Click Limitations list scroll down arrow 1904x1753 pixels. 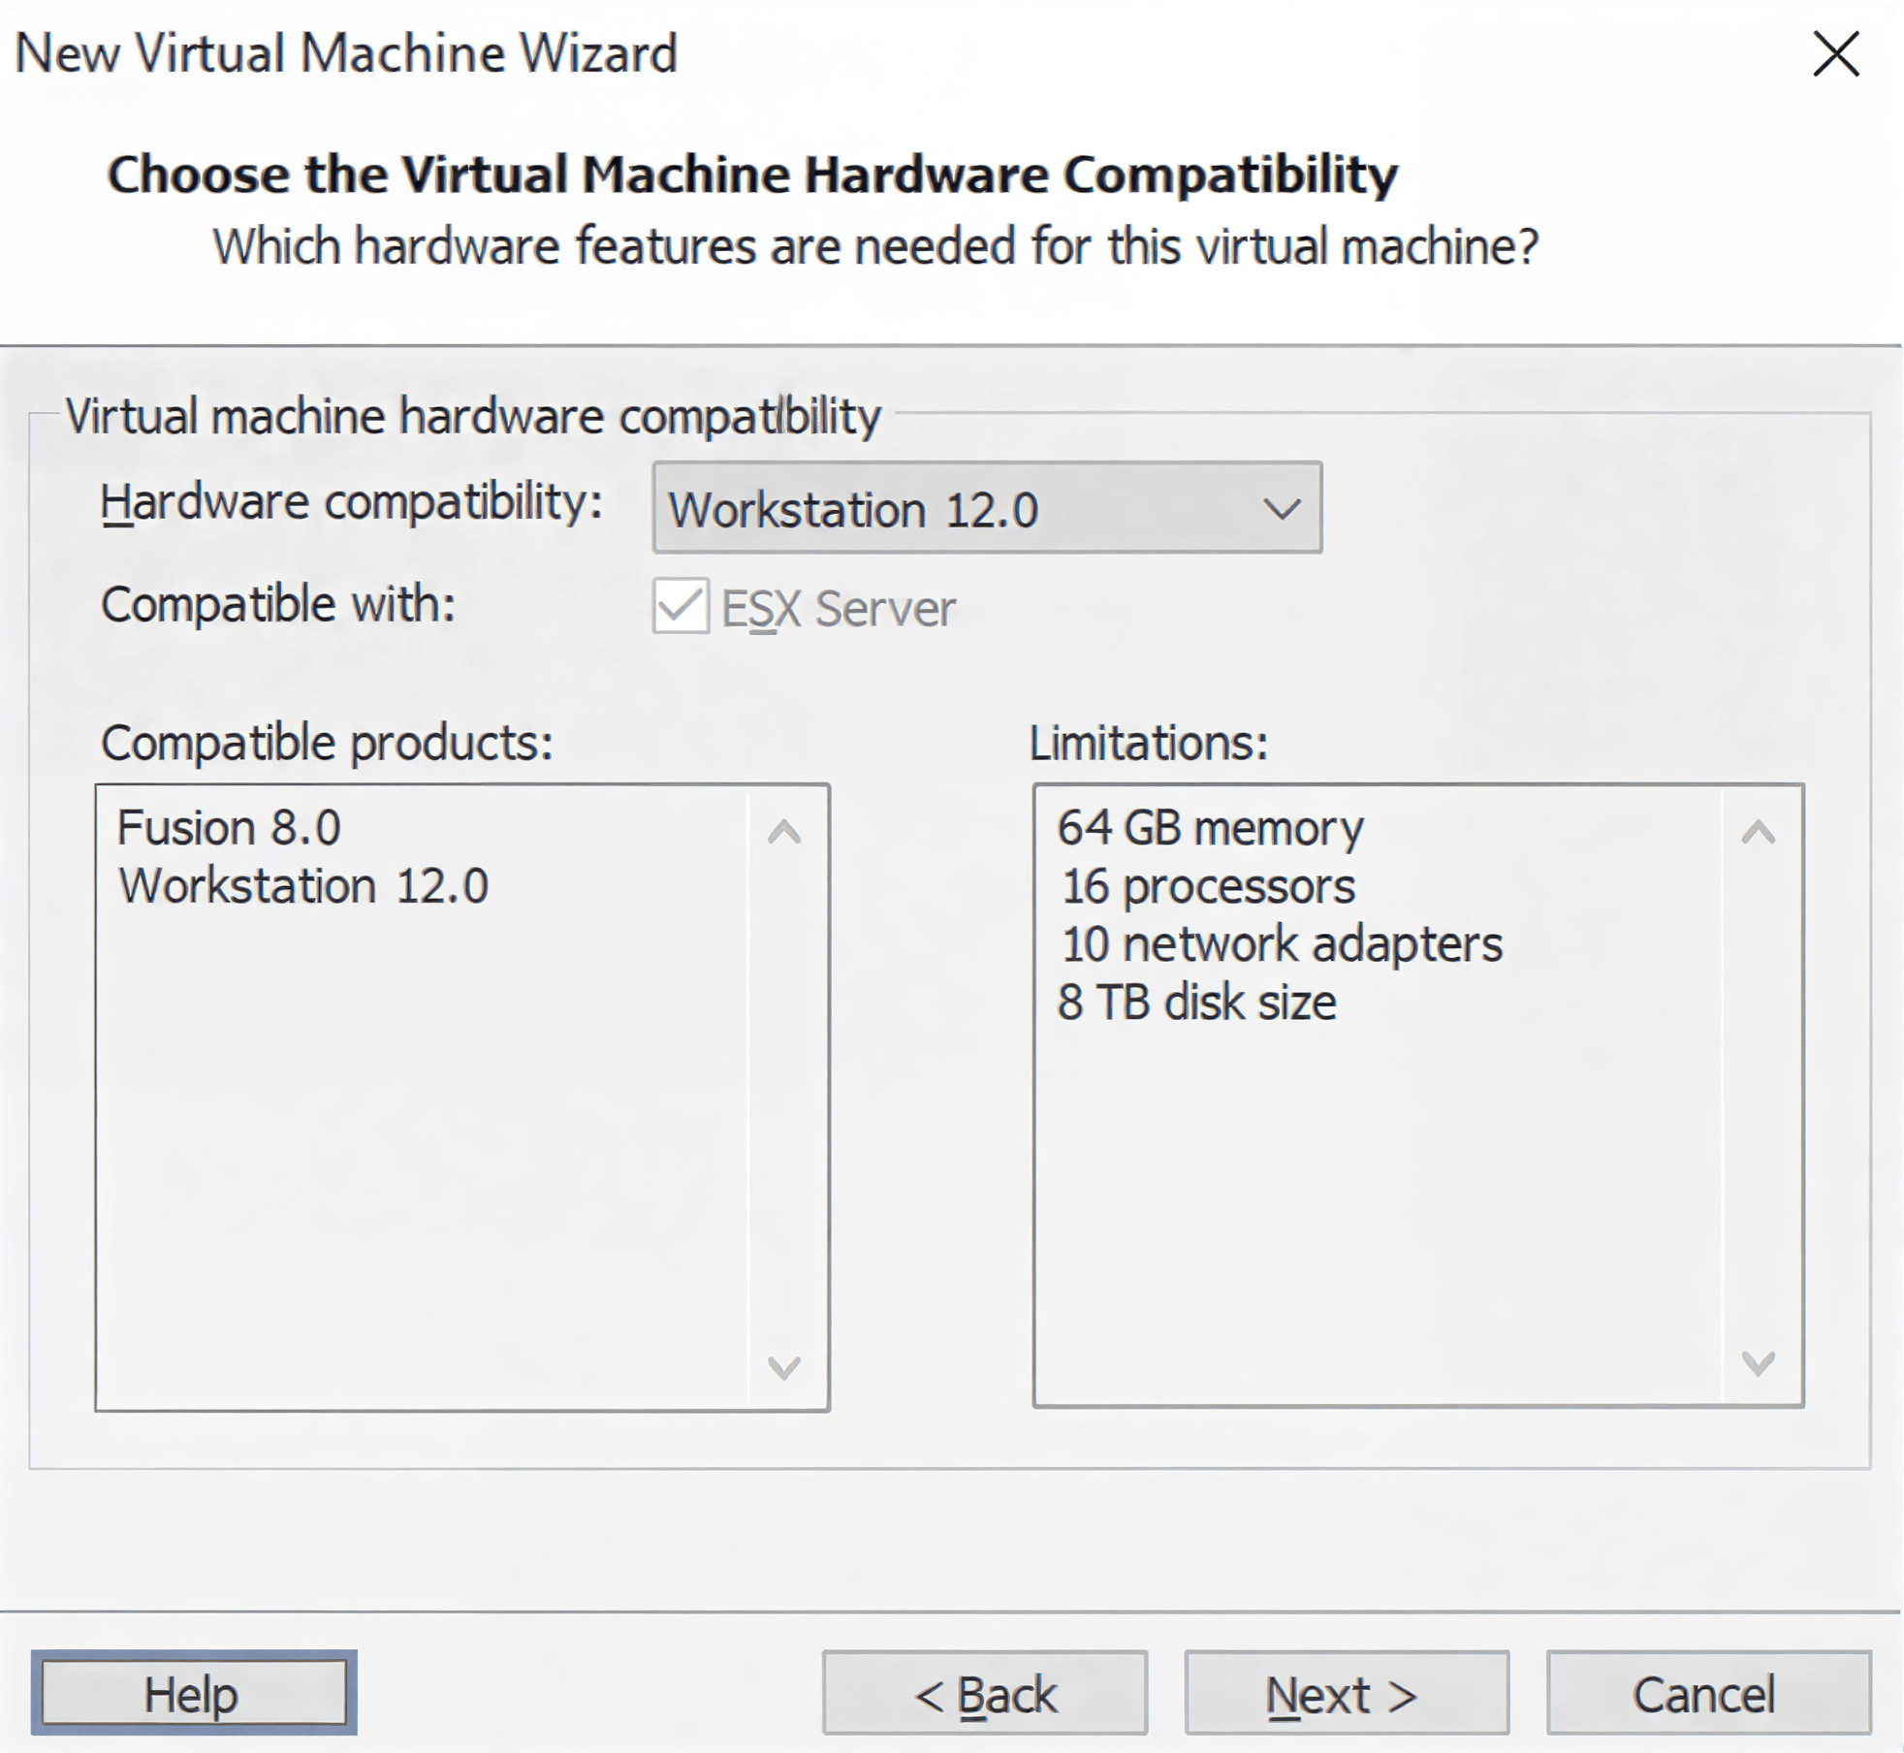[1759, 1363]
